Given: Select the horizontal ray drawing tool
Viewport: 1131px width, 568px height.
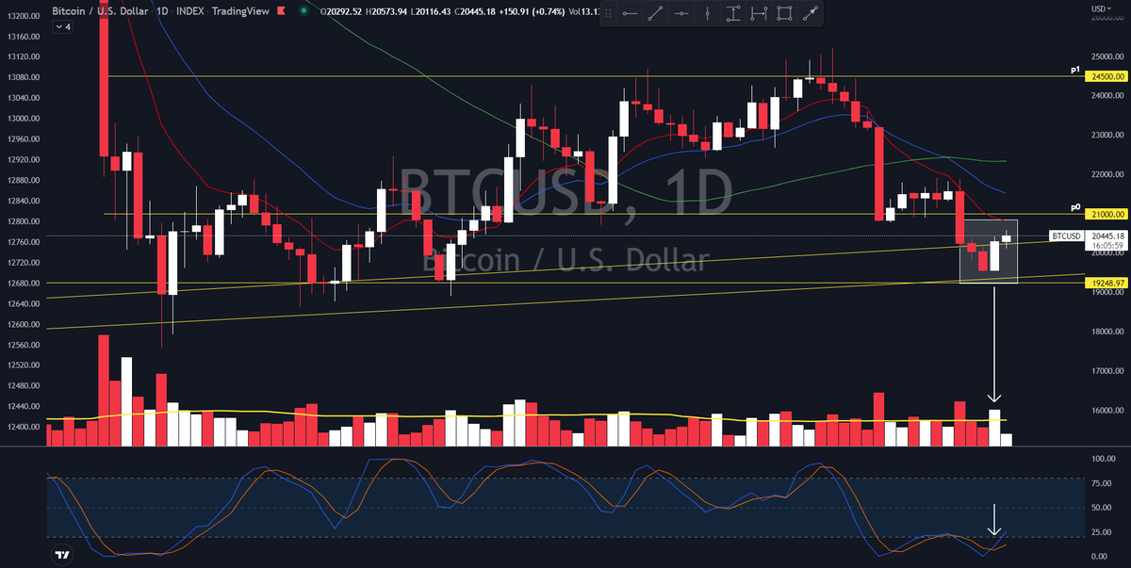Looking at the screenshot, I should [x=631, y=13].
